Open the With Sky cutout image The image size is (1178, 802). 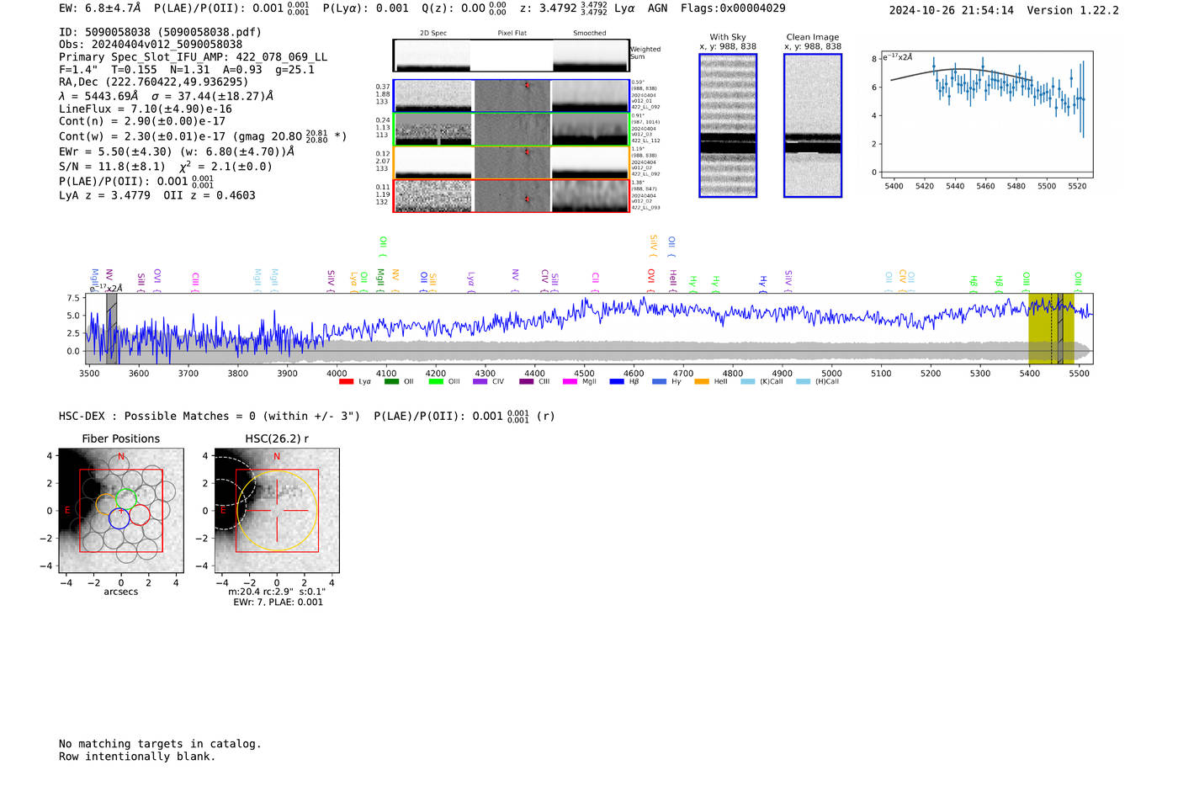coord(728,125)
